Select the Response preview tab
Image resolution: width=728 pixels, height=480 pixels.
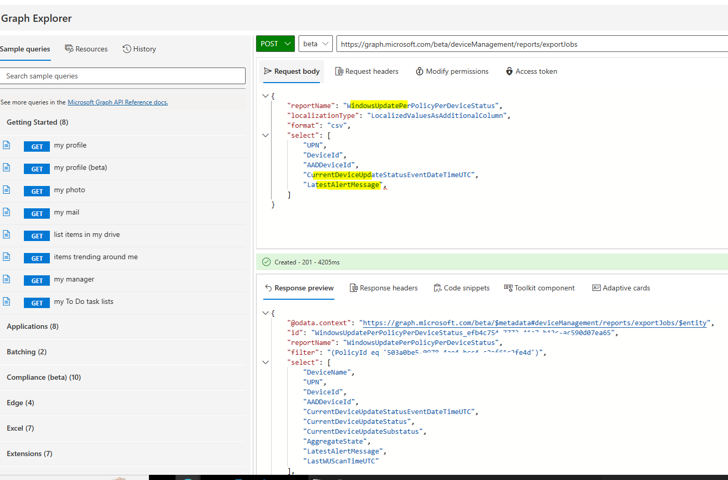pos(299,288)
